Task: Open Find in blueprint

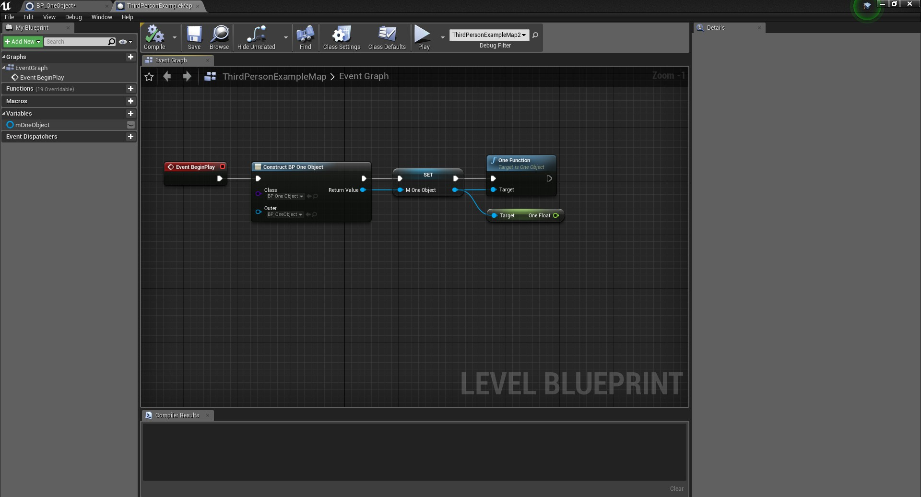Action: (x=305, y=37)
